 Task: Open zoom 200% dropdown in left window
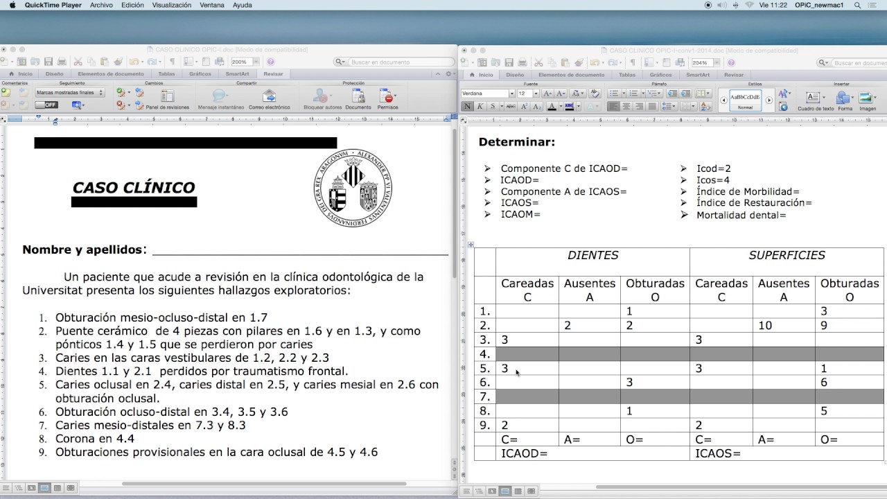click(x=256, y=62)
